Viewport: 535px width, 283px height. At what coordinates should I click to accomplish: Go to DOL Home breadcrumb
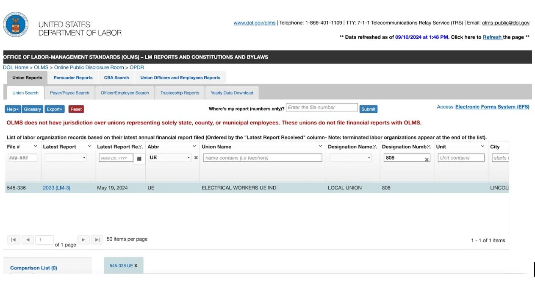tap(16, 67)
